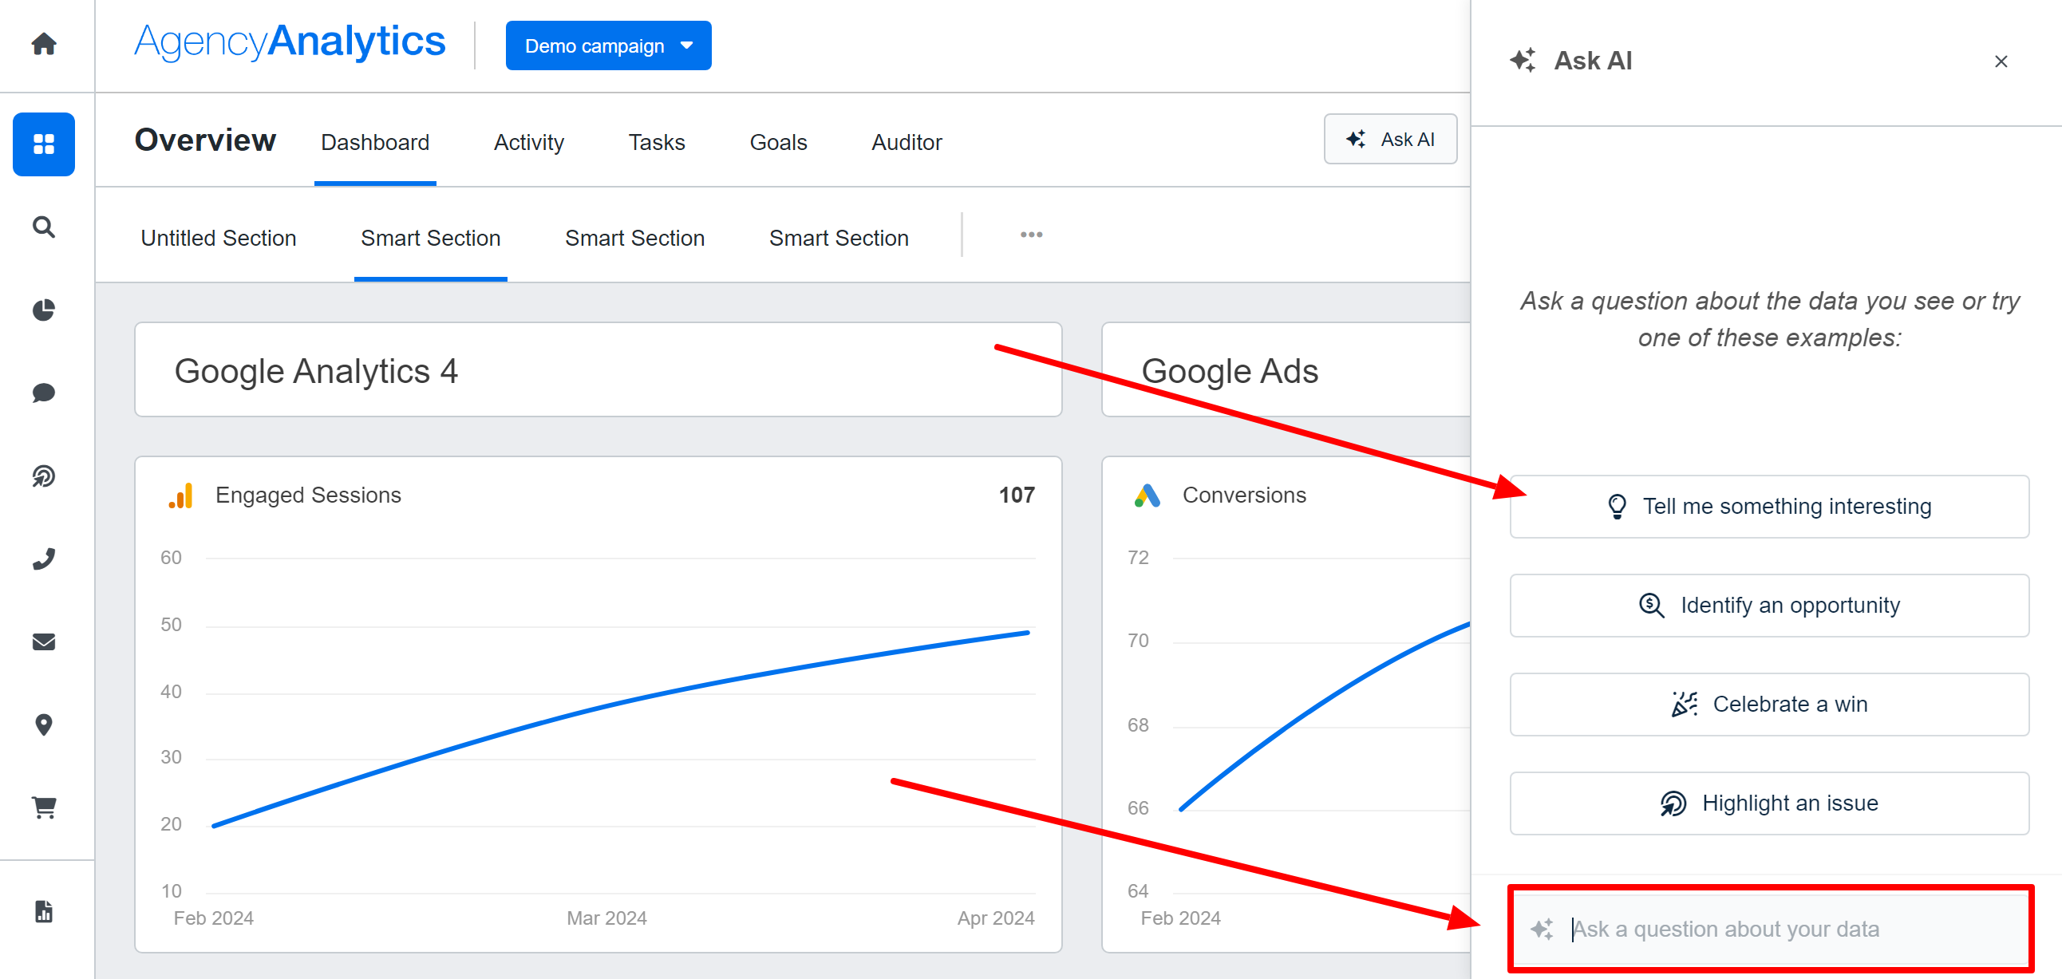Close the Ask AI panel
The image size is (2062, 979).
[2000, 61]
